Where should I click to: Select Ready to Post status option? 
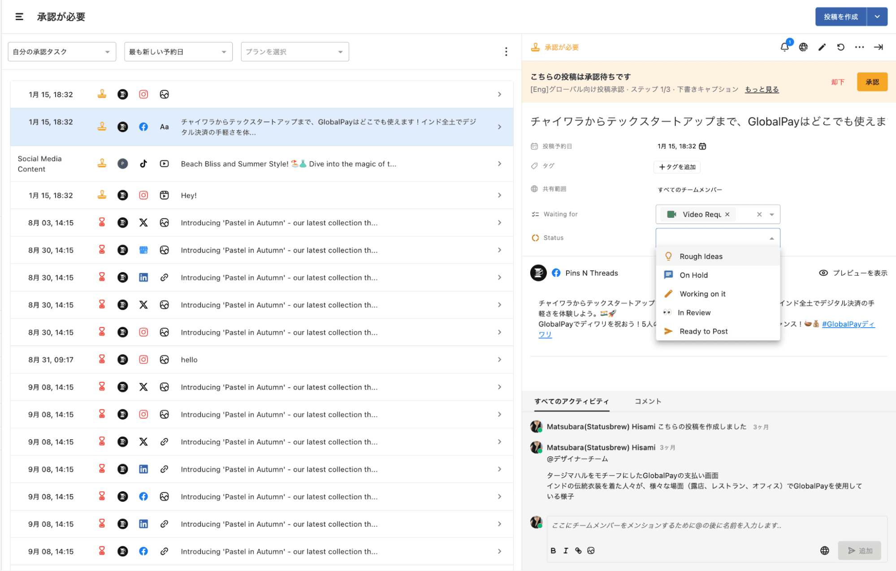(718, 331)
